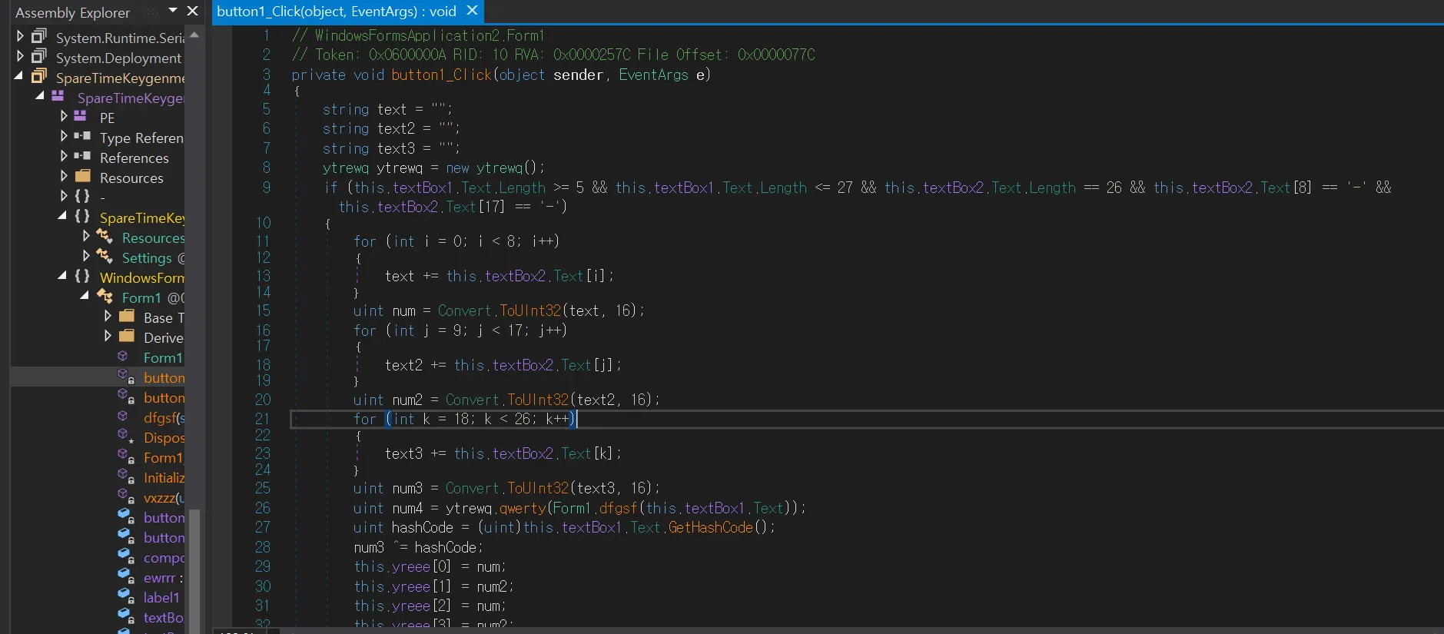Click the dfgsf method icon
Viewport: 1444px width, 634px height.
coord(123,417)
